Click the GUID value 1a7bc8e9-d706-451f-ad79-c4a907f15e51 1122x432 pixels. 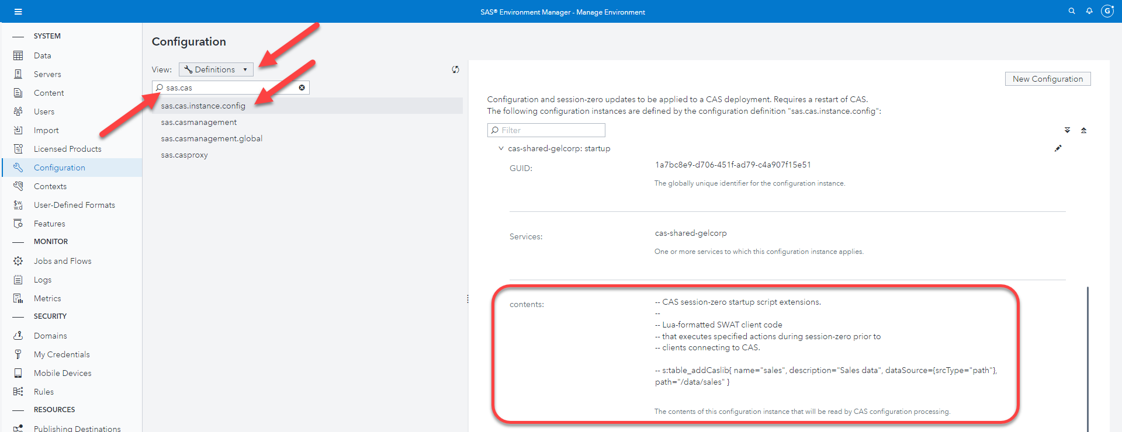click(733, 165)
